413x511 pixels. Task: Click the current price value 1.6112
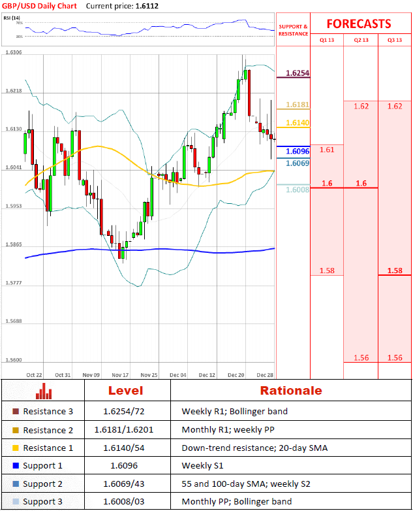[x=147, y=6]
